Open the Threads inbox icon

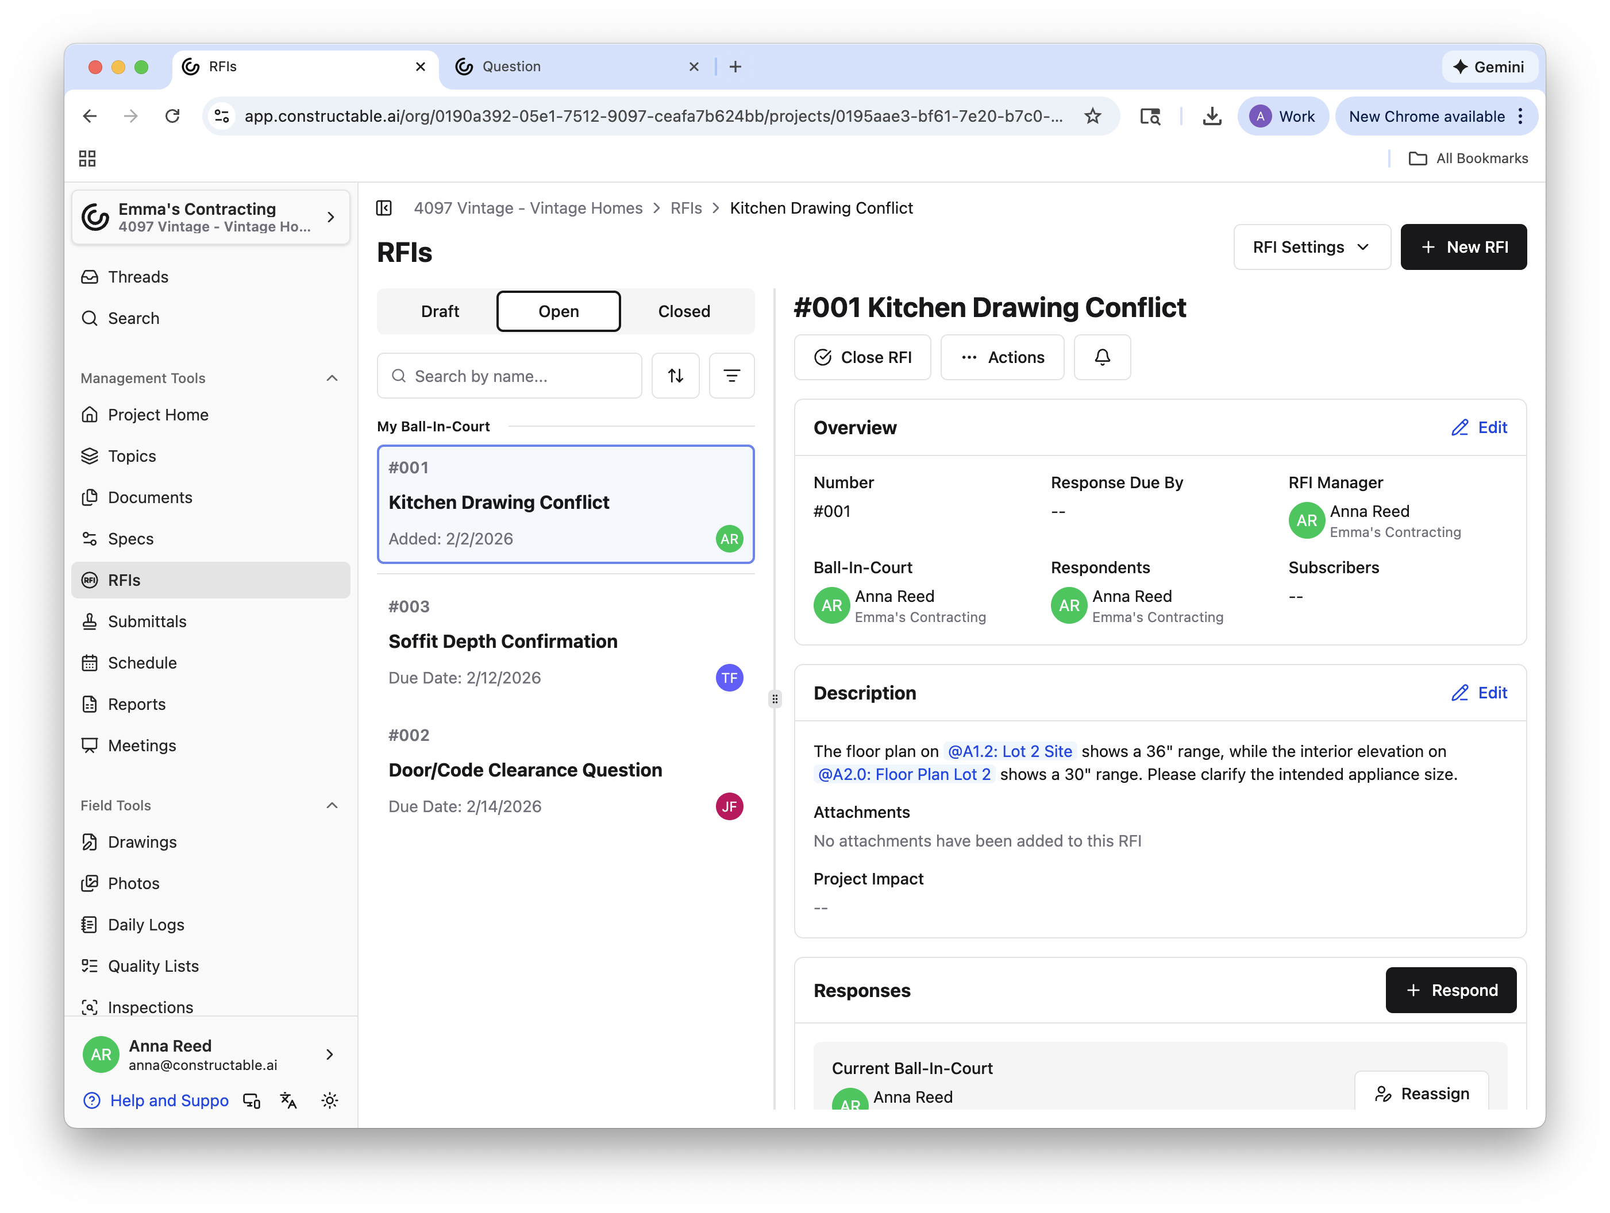[90, 277]
